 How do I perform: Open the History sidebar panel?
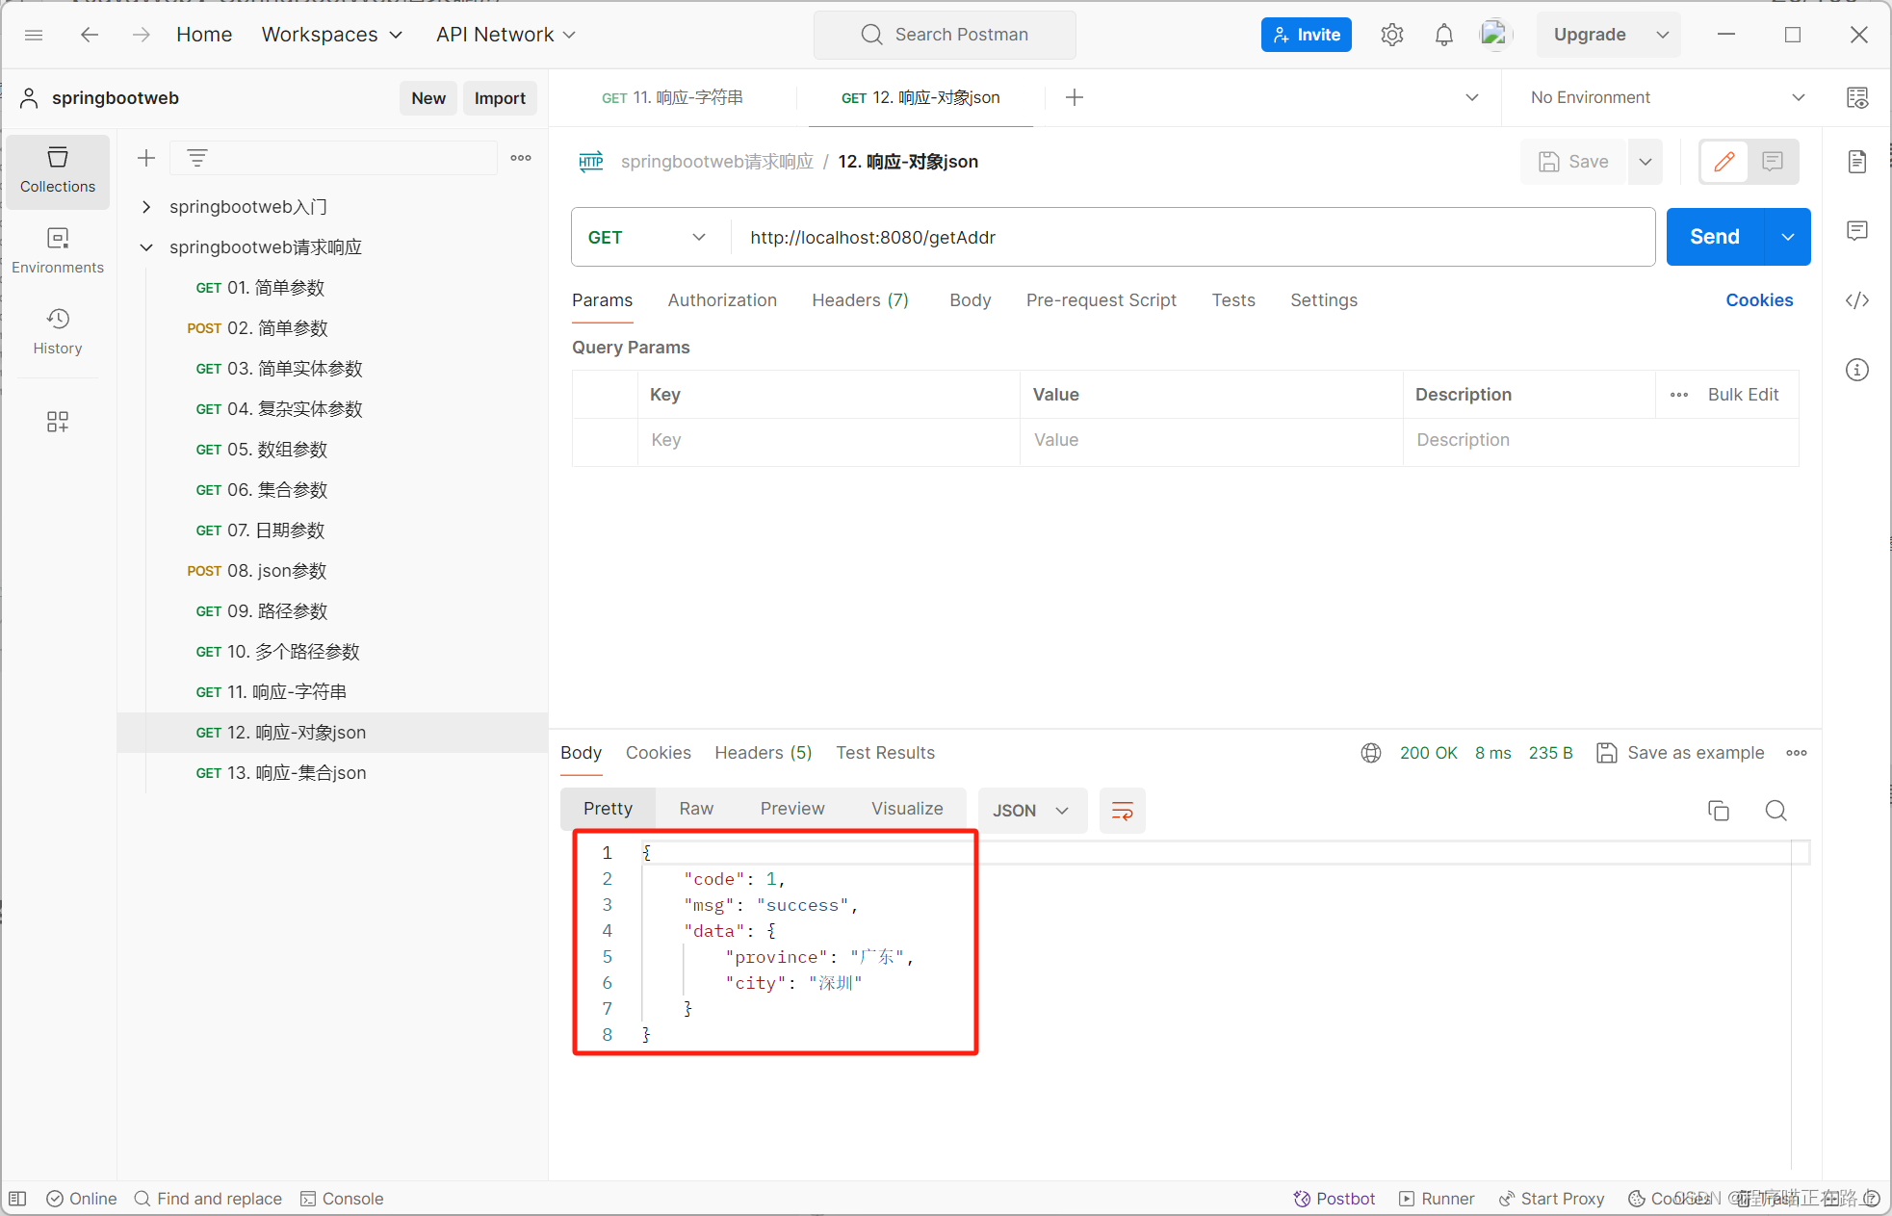point(58,332)
